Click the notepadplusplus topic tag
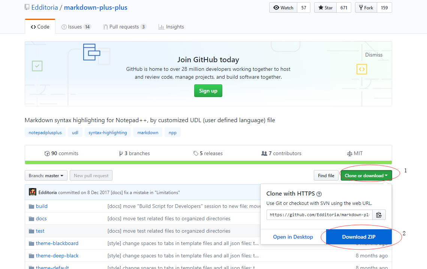The width and height of the screenshot is (427, 269). (45, 133)
